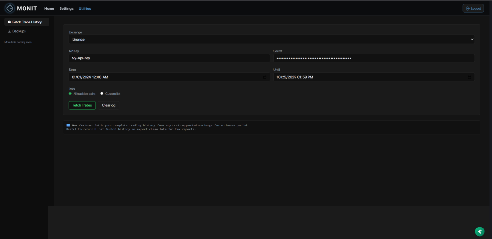Open the green sparkle assistant button
The width and height of the screenshot is (492, 239).
[x=480, y=231]
